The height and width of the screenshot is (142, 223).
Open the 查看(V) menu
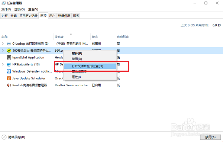33,9
